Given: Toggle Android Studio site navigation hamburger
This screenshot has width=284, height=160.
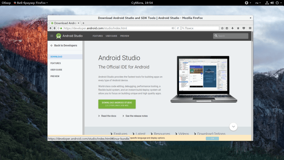Looking at the screenshot, I should tap(52, 36).
